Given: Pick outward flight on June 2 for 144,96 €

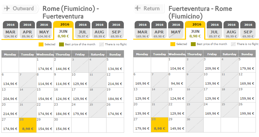Looking at the screenshot, I should coord(62,65).
